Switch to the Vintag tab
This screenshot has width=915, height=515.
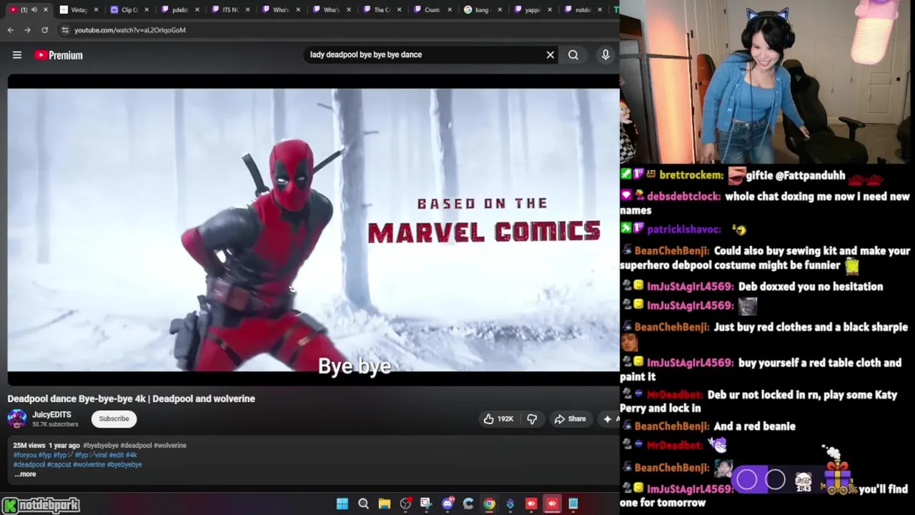click(79, 9)
